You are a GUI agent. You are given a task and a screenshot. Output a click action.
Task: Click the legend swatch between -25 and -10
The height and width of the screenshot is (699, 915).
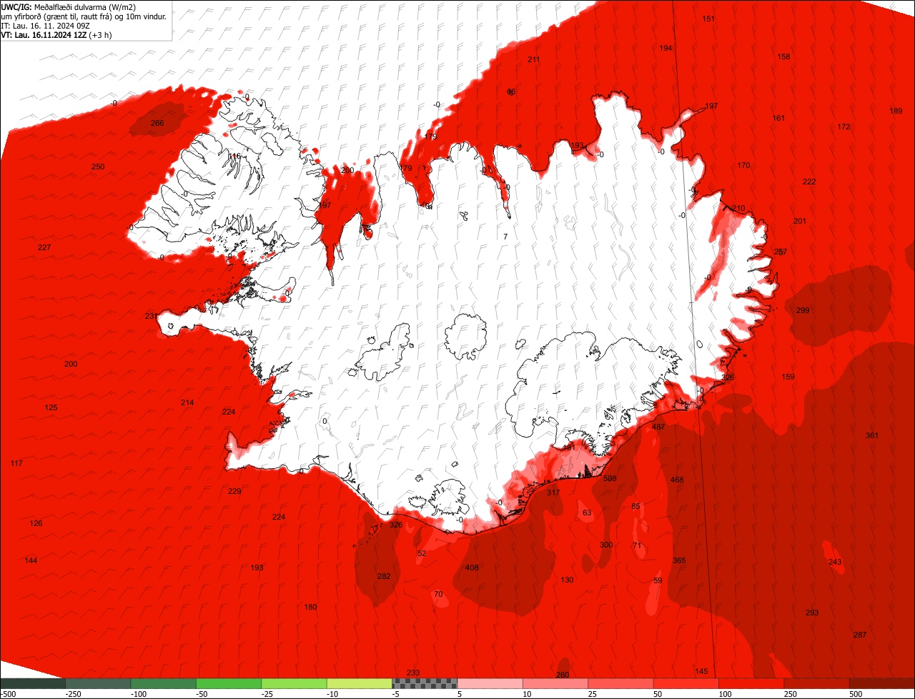pyautogui.click(x=294, y=683)
